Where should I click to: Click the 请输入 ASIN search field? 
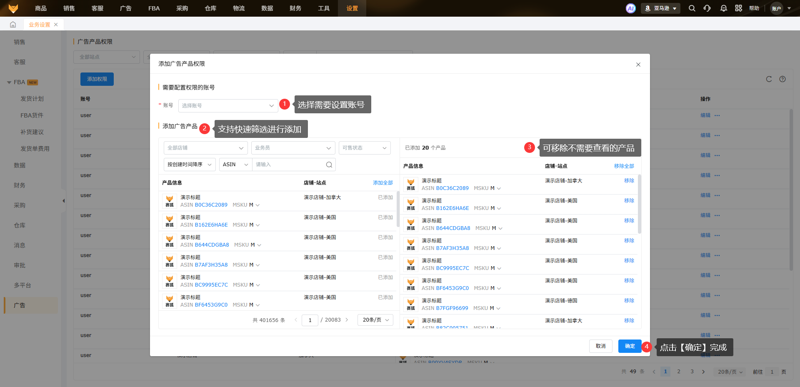(289, 165)
